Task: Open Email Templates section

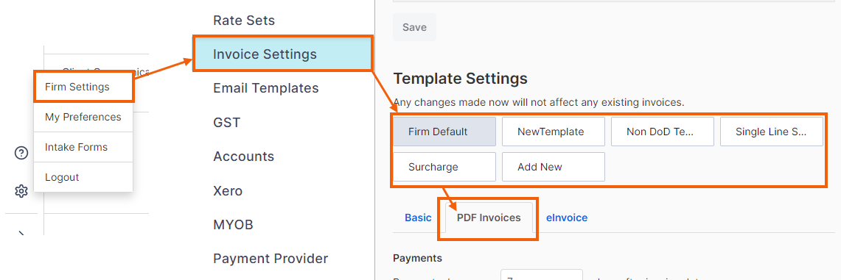Action: (x=266, y=87)
